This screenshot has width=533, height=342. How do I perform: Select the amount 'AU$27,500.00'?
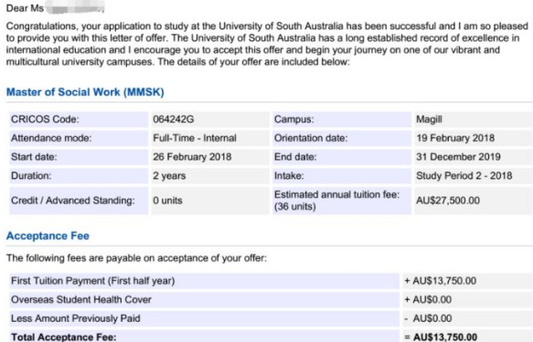(x=448, y=201)
